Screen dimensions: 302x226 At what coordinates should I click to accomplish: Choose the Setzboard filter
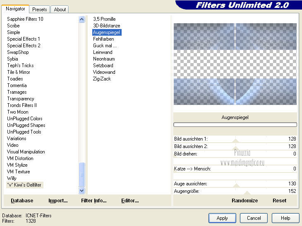point(103,66)
